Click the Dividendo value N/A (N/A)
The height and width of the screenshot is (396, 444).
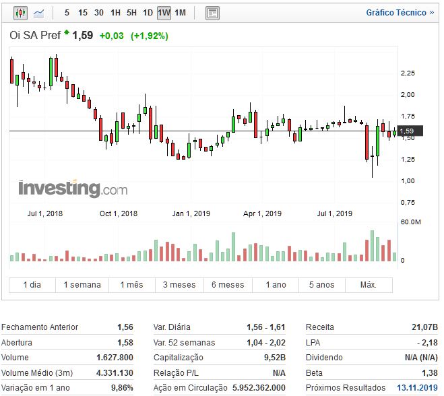421,358
